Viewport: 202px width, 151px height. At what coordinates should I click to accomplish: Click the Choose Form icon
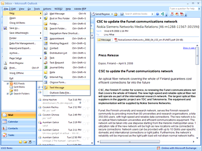click(x=46, y=82)
